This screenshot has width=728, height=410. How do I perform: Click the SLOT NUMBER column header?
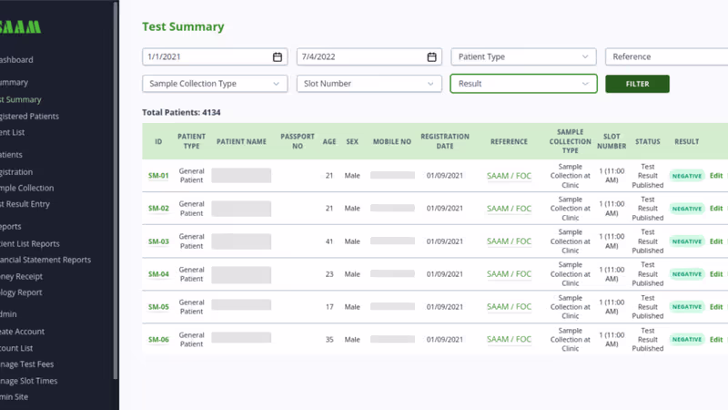612,141
